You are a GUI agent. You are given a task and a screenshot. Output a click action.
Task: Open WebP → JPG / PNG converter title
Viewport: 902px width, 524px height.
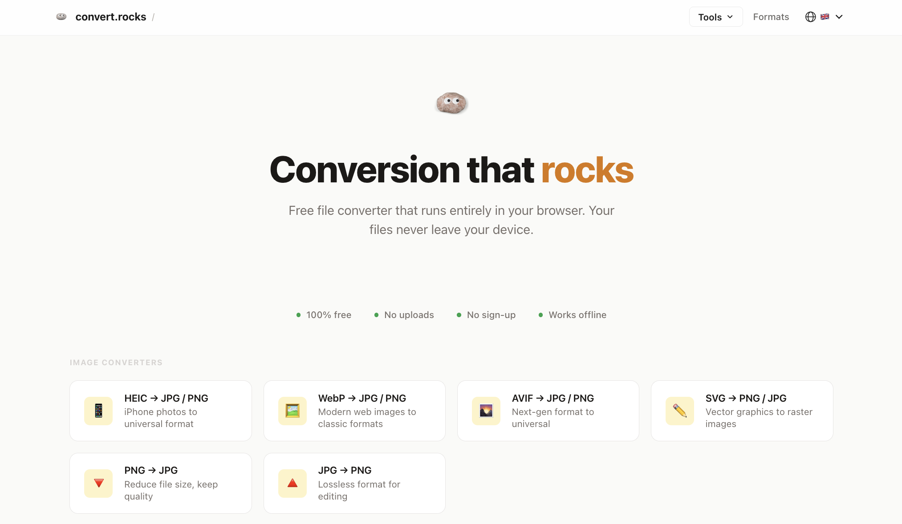(x=362, y=398)
